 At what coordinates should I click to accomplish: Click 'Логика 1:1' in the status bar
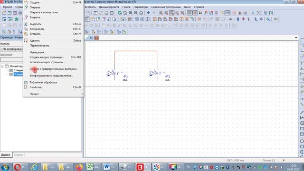pos(269,161)
